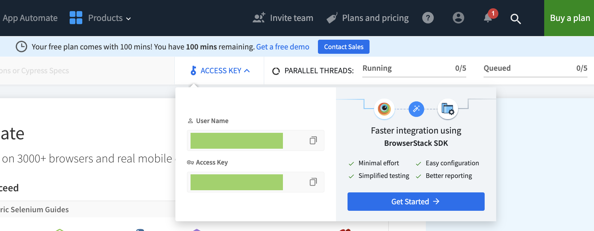This screenshot has width=594, height=231.
Task: Click the 'Minimal effort' text
Action: (x=379, y=163)
